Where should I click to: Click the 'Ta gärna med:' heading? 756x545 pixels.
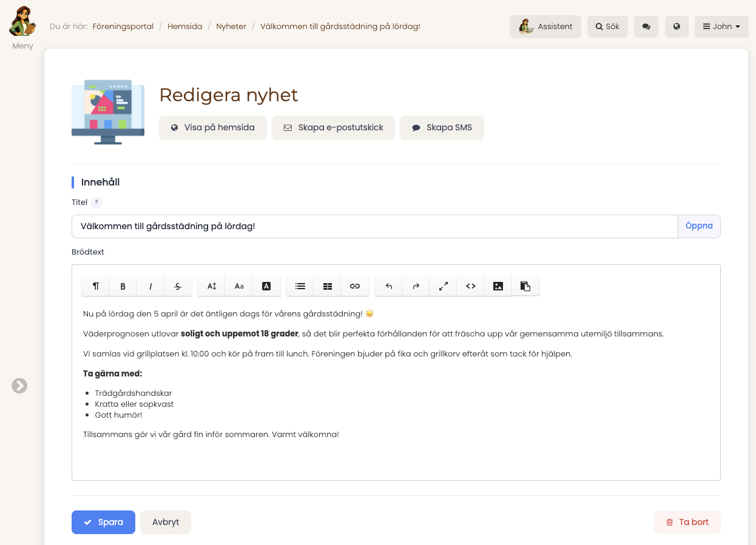pyautogui.click(x=113, y=373)
